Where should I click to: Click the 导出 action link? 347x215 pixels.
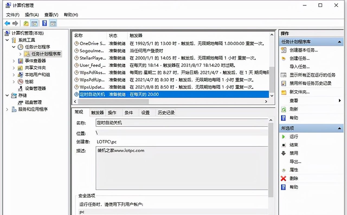pyautogui.click(x=295, y=162)
